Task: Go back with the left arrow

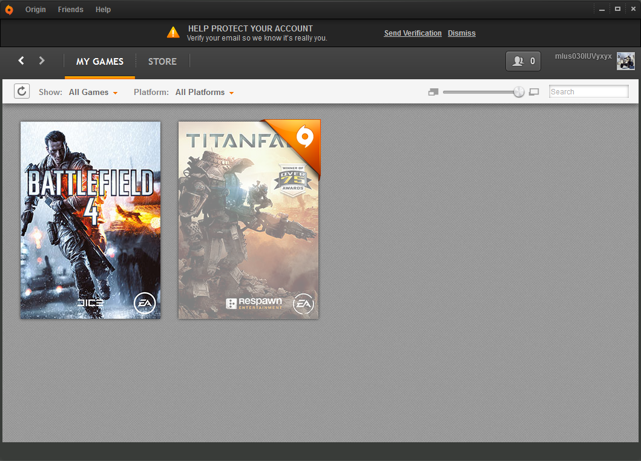Action: [21, 61]
